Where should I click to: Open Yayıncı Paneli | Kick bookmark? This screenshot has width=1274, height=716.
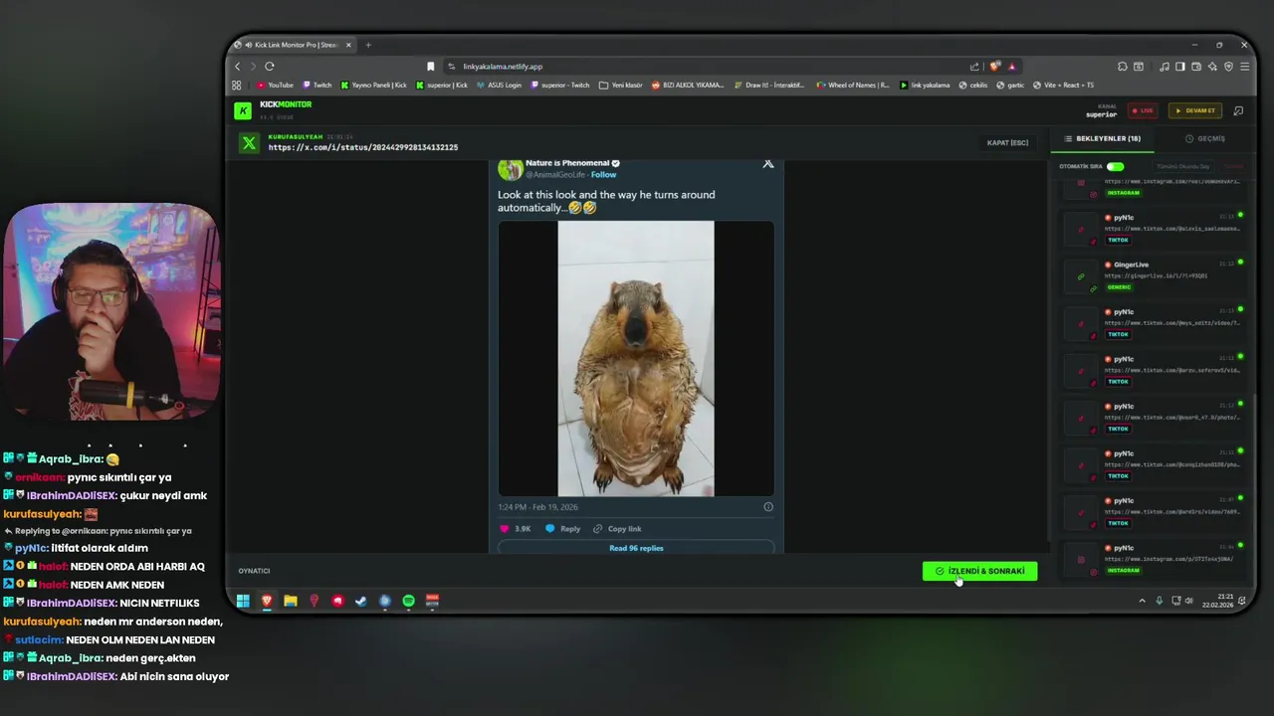click(374, 86)
